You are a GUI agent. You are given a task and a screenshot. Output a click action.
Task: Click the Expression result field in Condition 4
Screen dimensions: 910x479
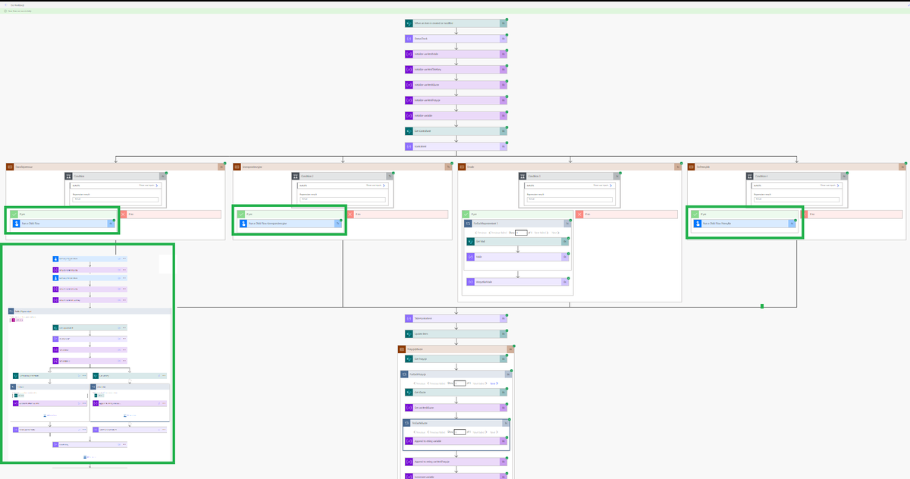pyautogui.click(x=797, y=199)
